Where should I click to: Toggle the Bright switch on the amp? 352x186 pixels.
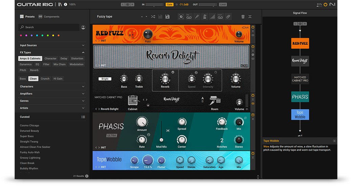click(x=105, y=79)
